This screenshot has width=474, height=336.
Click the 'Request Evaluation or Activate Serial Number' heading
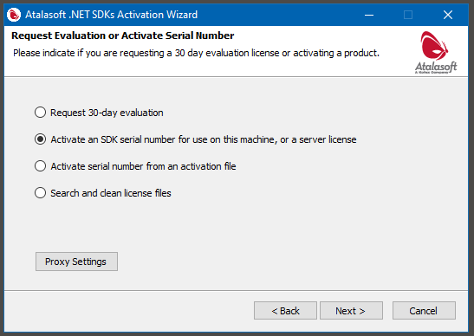click(123, 36)
